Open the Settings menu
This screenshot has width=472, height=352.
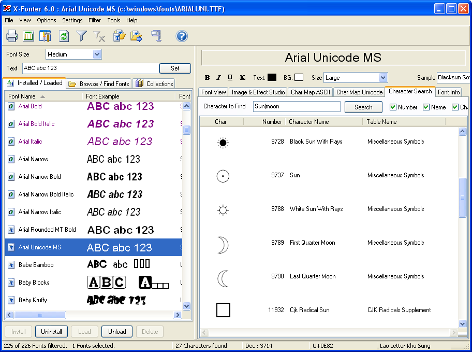tap(72, 20)
